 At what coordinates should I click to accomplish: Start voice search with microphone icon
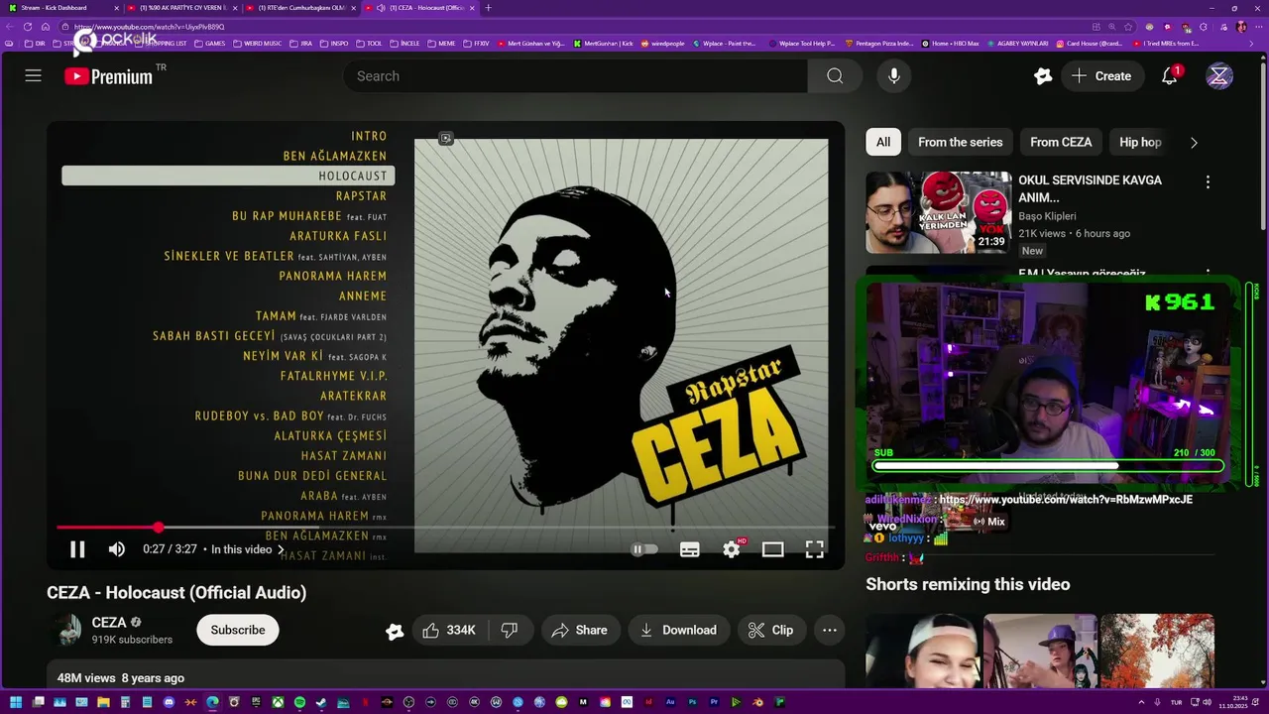point(894,76)
